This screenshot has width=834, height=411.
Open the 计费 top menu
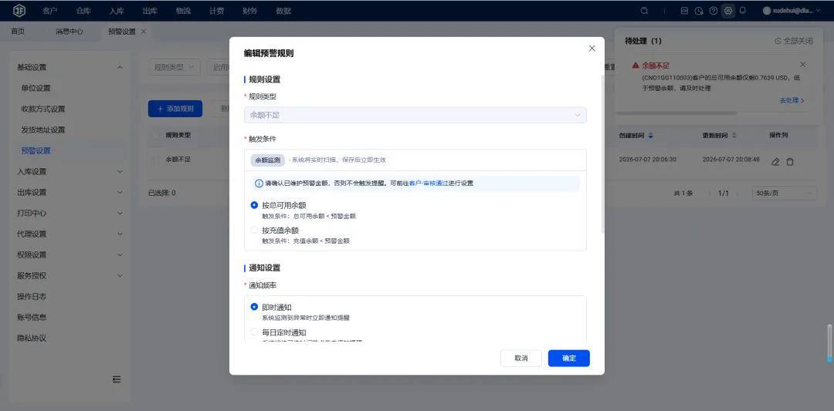(216, 11)
